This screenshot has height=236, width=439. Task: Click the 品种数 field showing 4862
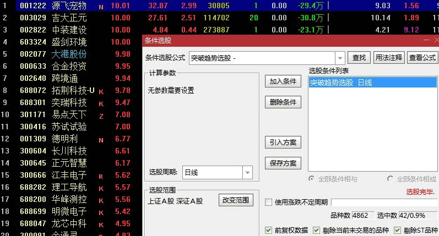click(363, 215)
